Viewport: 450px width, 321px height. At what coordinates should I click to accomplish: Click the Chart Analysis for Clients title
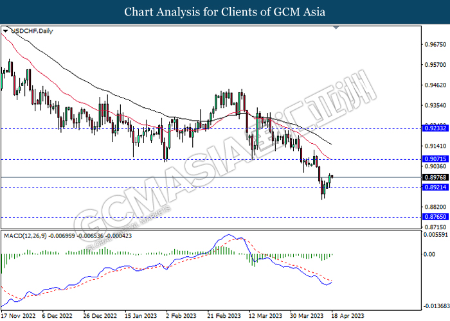pos(225,12)
